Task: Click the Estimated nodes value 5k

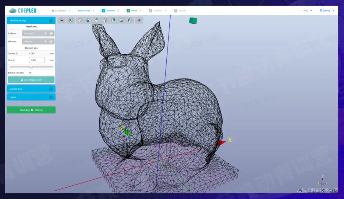Action: point(30,73)
